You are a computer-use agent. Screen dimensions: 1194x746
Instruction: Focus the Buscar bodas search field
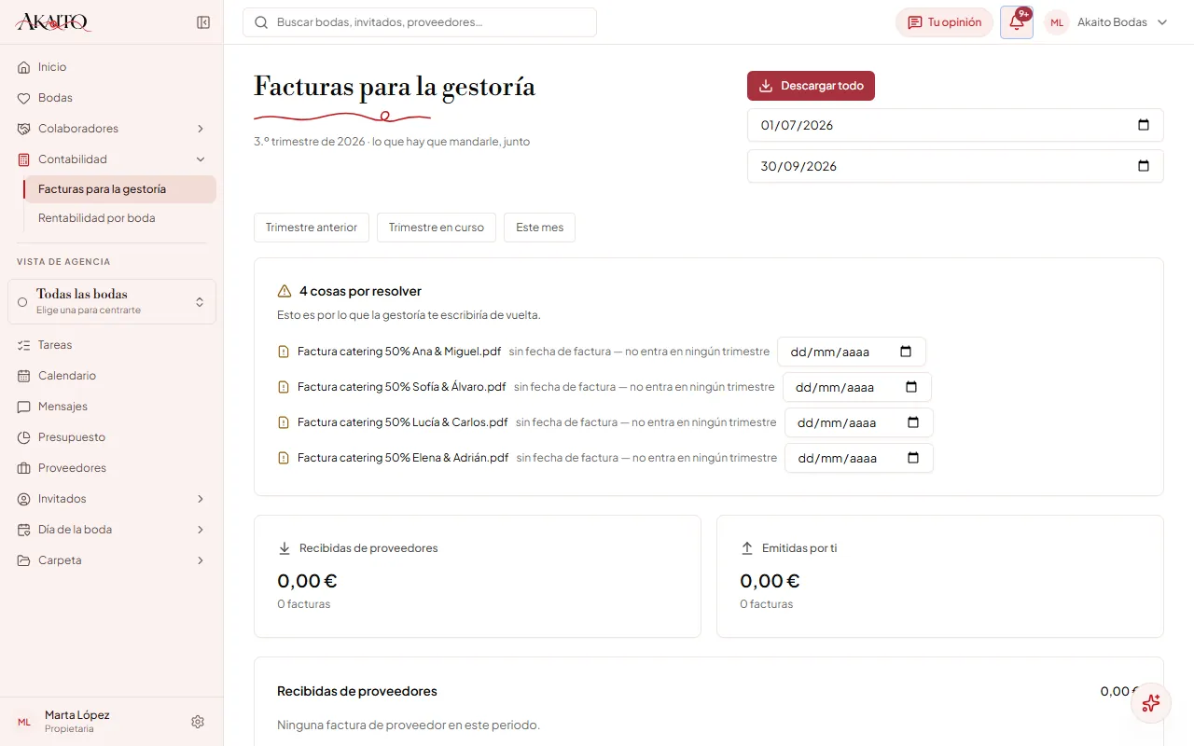pyautogui.click(x=420, y=22)
